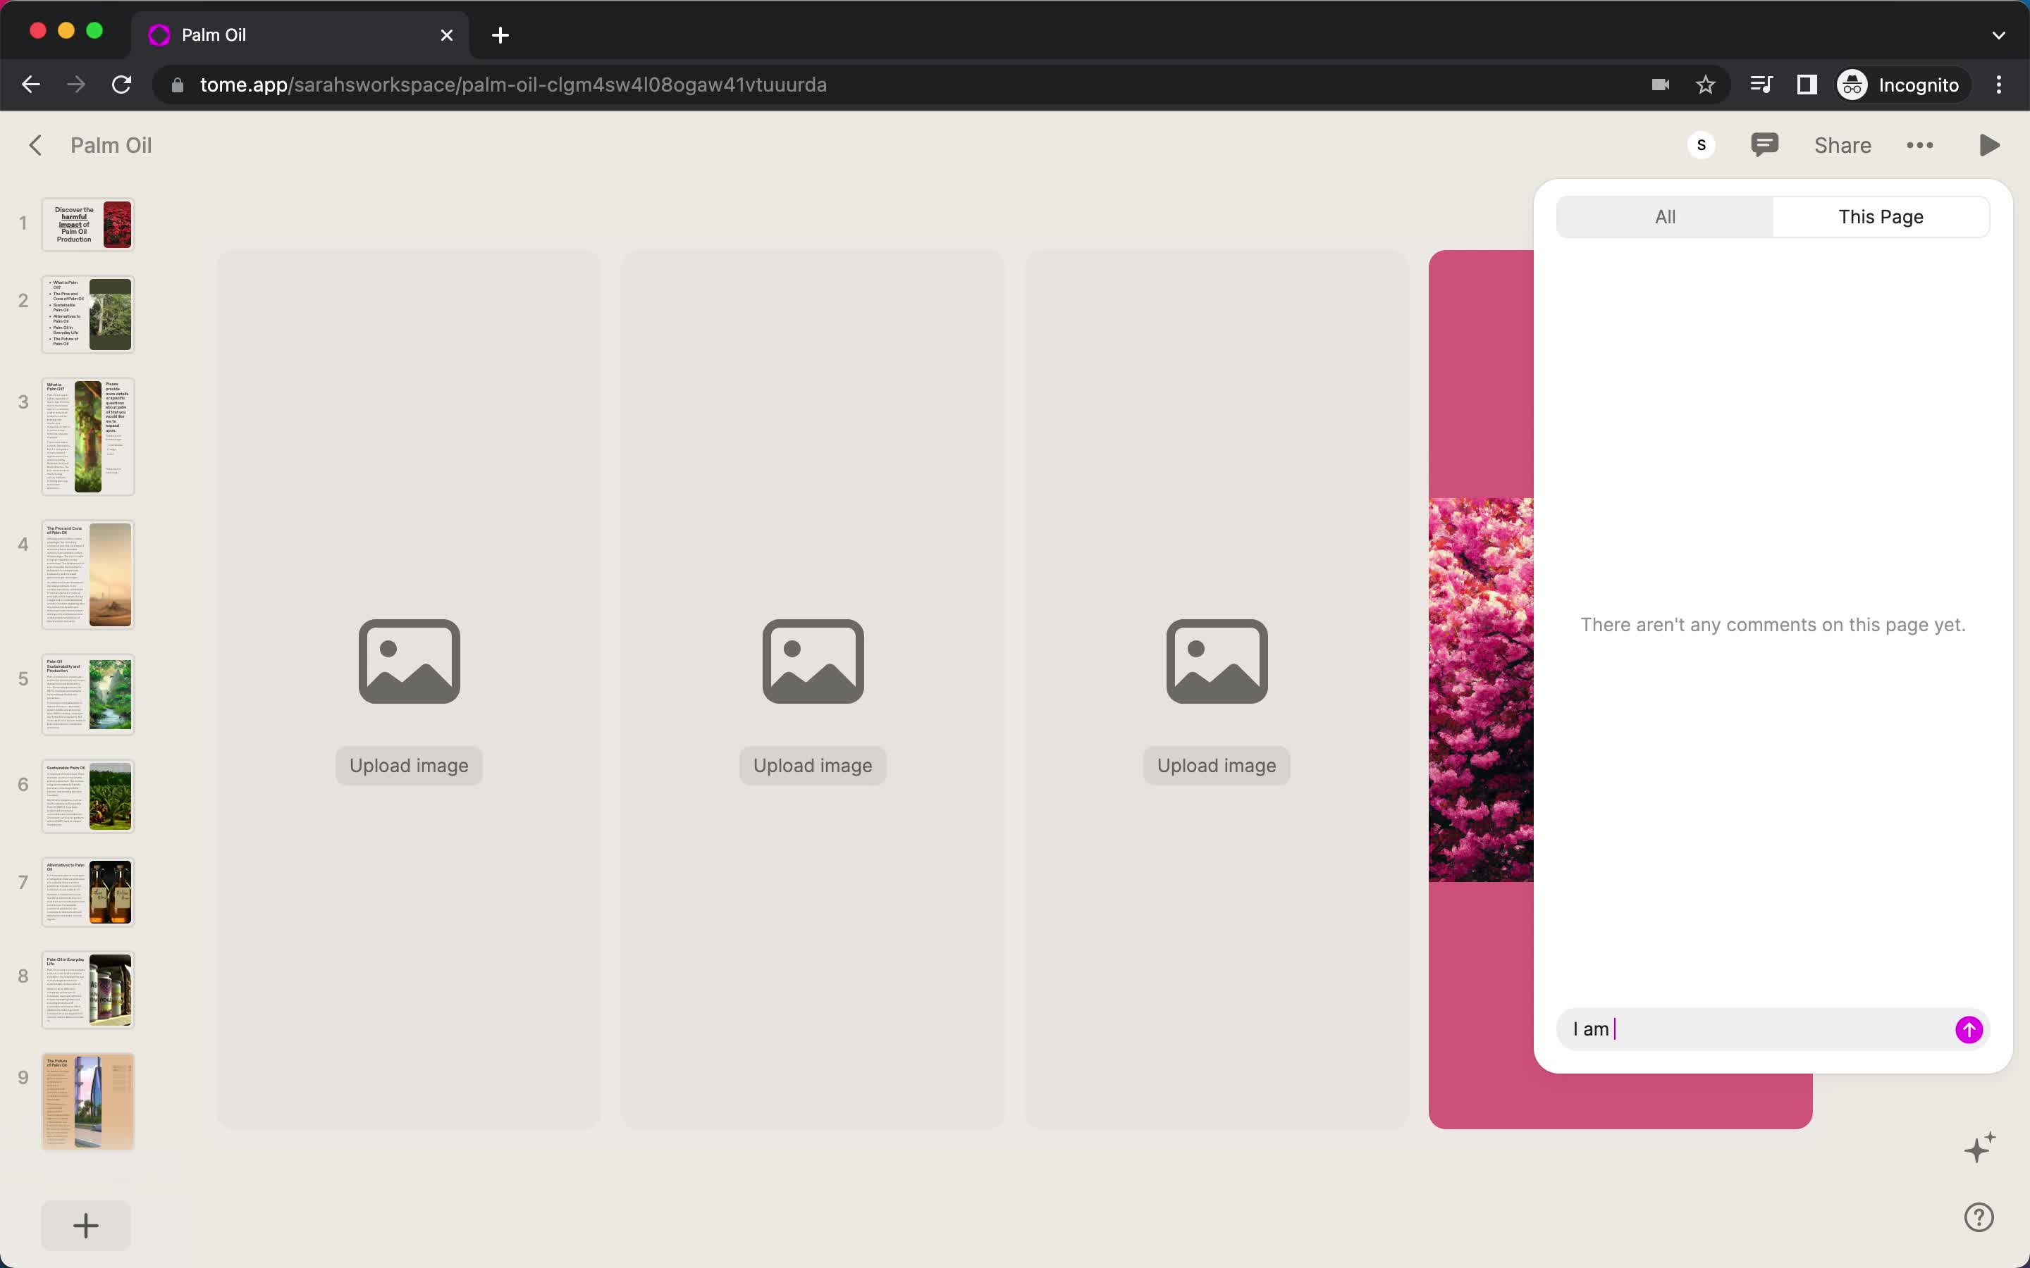Expand the tab search chevron
Image resolution: width=2030 pixels, height=1268 pixels.
tap(1999, 35)
